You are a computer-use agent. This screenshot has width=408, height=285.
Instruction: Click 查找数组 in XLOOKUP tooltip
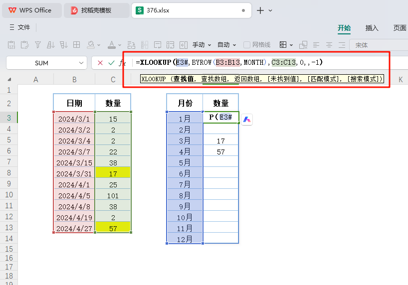tap(214, 79)
